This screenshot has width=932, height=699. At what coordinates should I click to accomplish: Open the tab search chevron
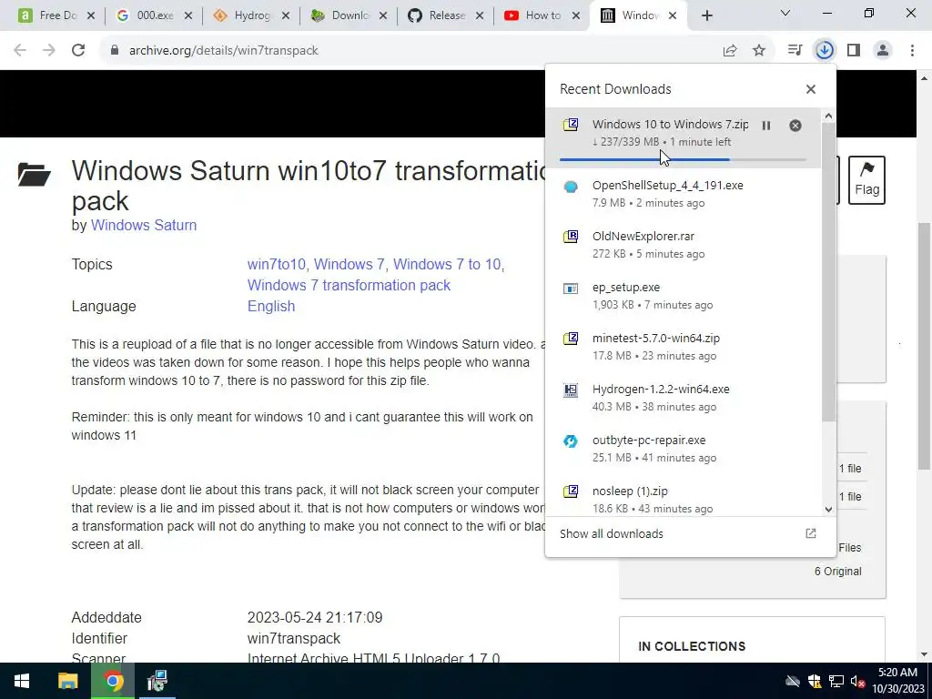pos(785,13)
